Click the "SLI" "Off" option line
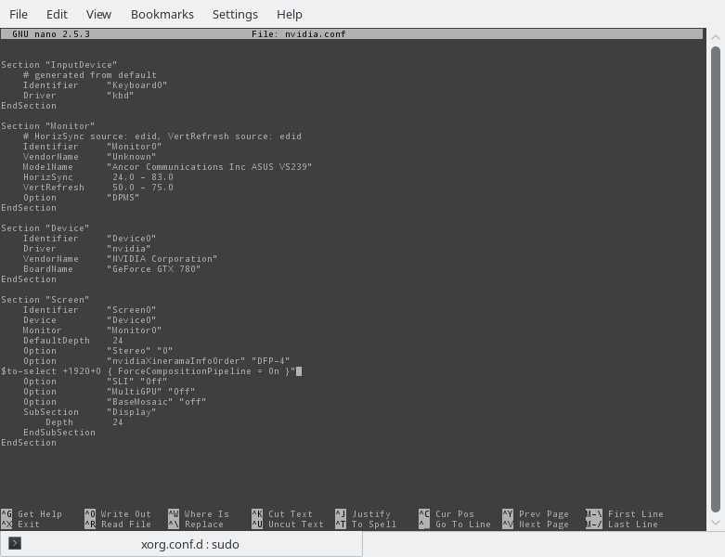Image resolution: width=725 pixels, height=557 pixels. 102,382
